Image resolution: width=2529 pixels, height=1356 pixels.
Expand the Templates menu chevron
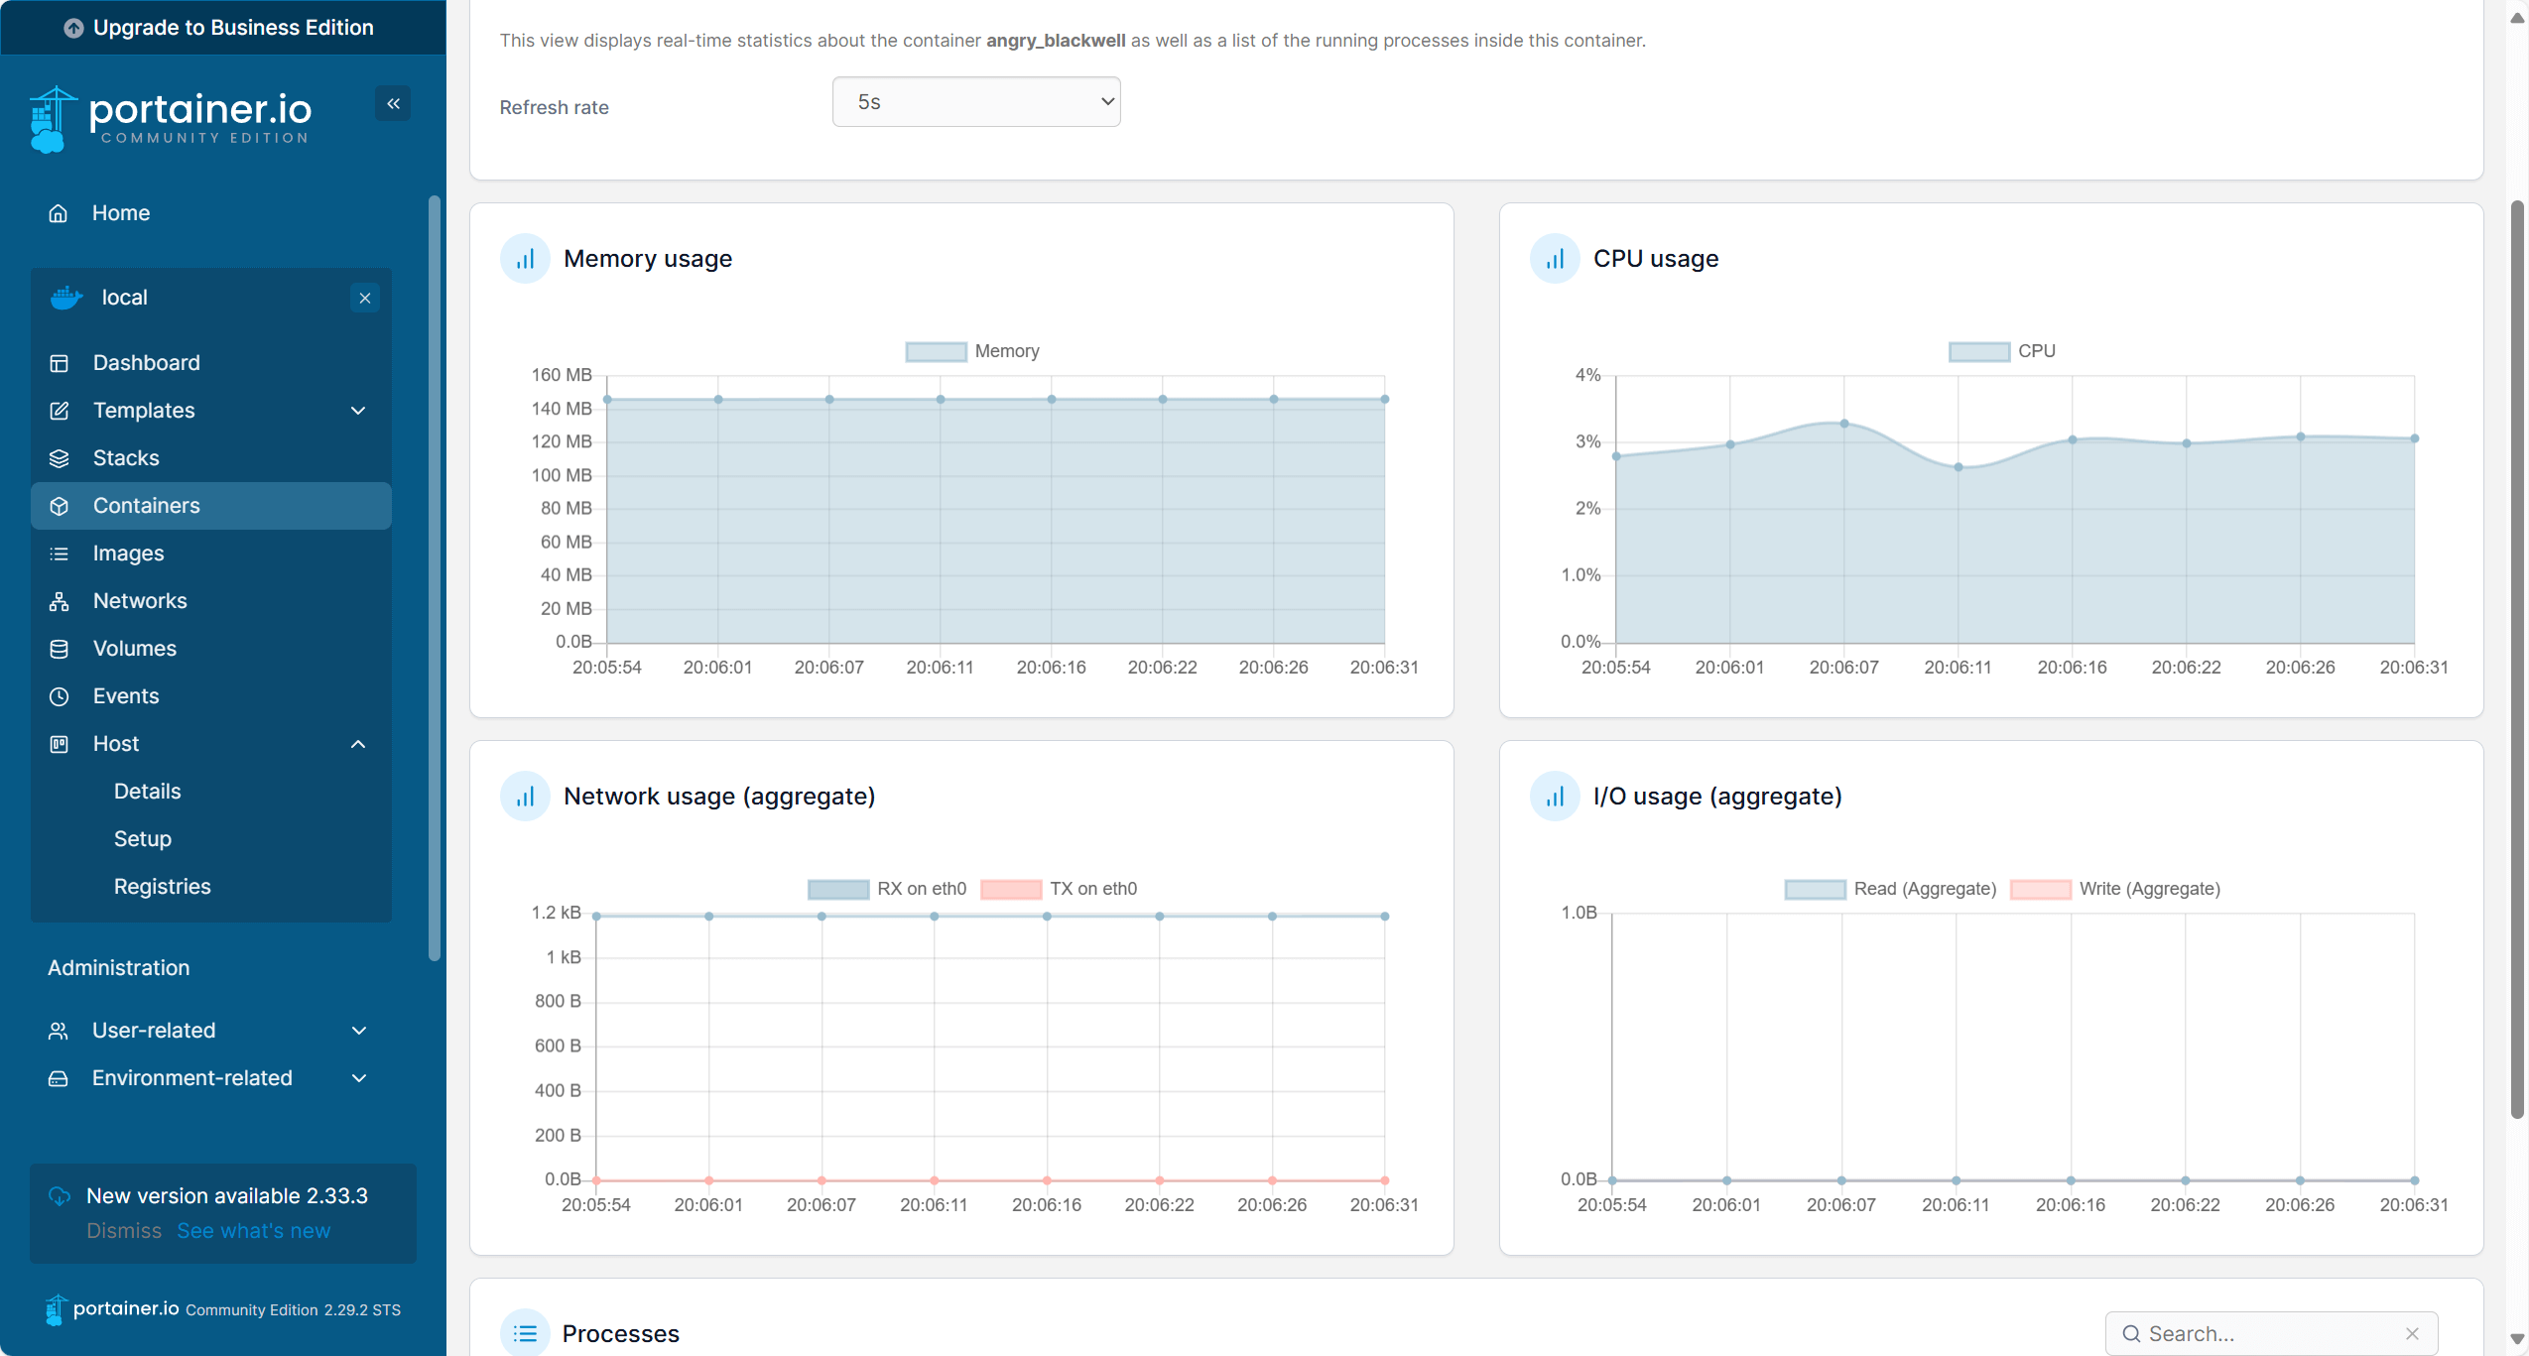click(358, 411)
